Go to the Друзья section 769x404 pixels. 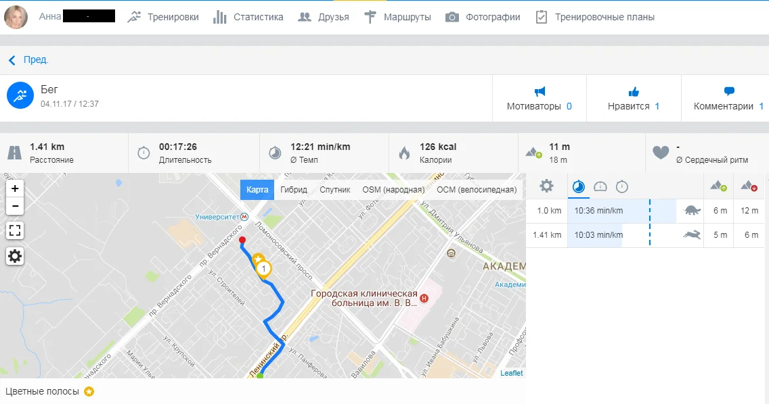coord(334,17)
